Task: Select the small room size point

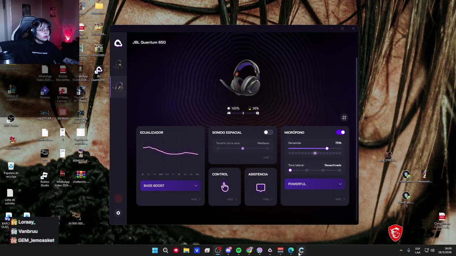Action: click(218, 148)
